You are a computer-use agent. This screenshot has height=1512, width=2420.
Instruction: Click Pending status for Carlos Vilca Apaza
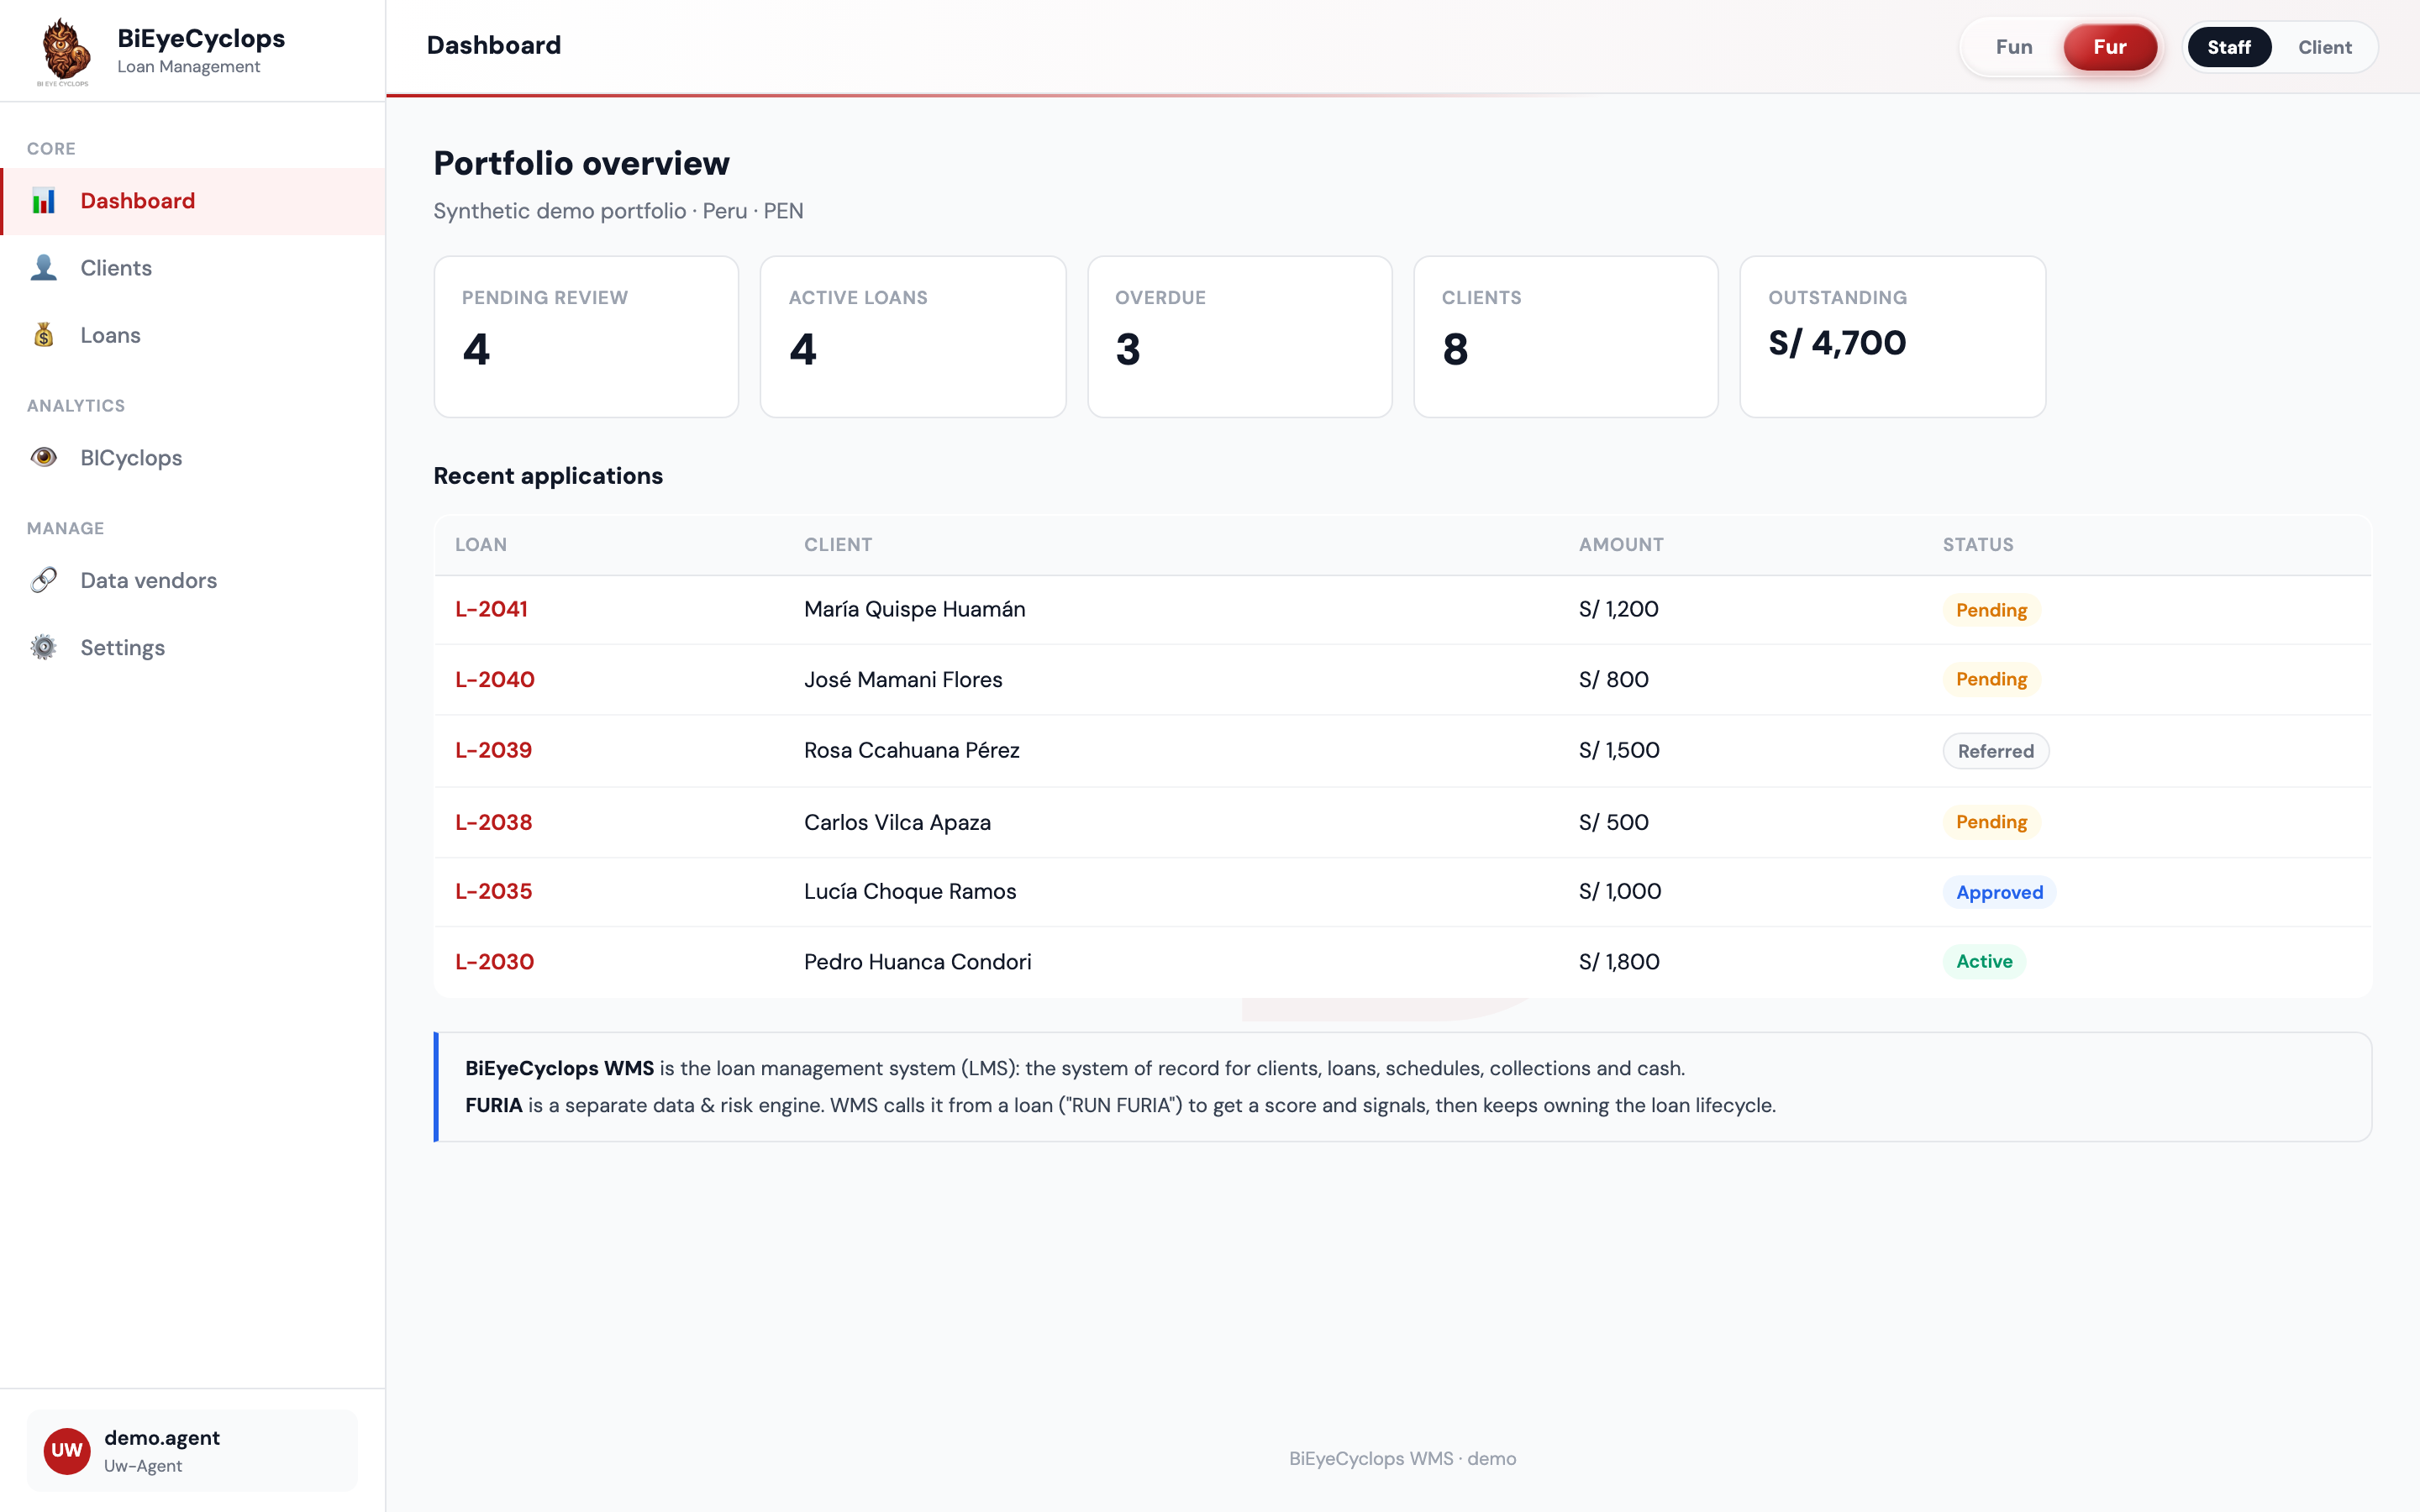(1991, 822)
